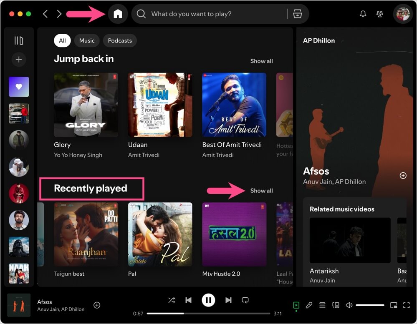This screenshot has width=417, height=324.
Task: Select the Podcasts filter chip
Action: (120, 40)
